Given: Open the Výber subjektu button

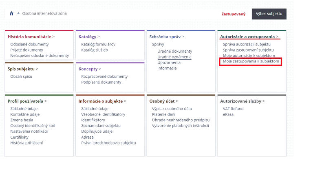Looking at the screenshot, I should pyautogui.click(x=269, y=14).
